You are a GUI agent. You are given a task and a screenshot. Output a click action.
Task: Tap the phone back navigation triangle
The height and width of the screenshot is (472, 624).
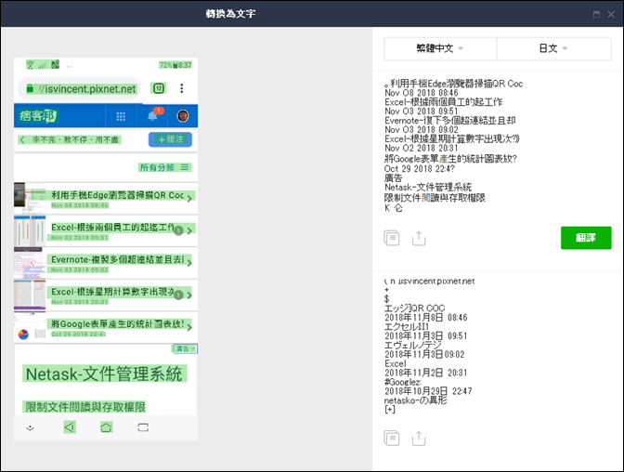(70, 427)
